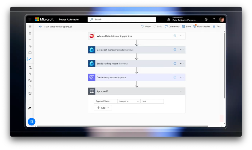The image size is (252, 150).
Task: Open help for Get depot manager details
Action: [x=175, y=50]
